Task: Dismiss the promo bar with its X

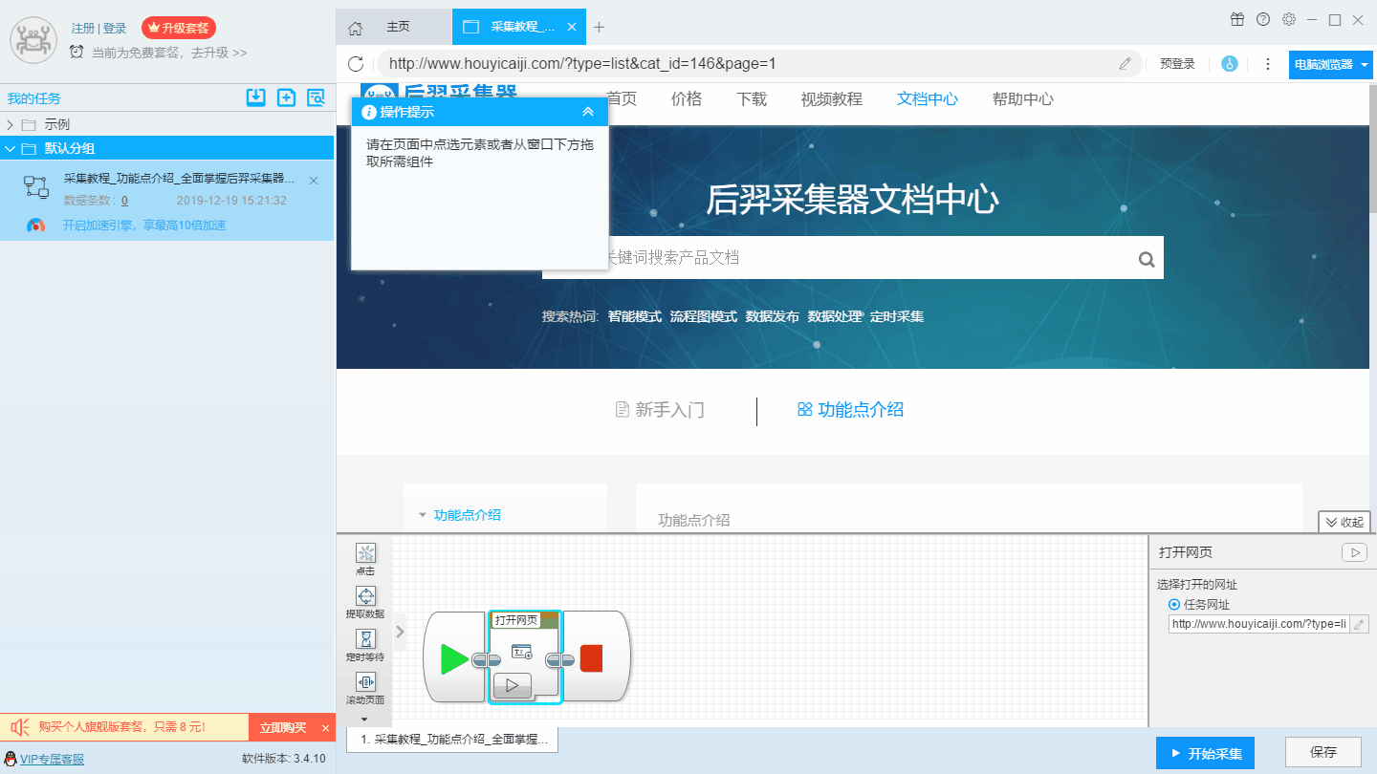Action: pyautogui.click(x=325, y=728)
